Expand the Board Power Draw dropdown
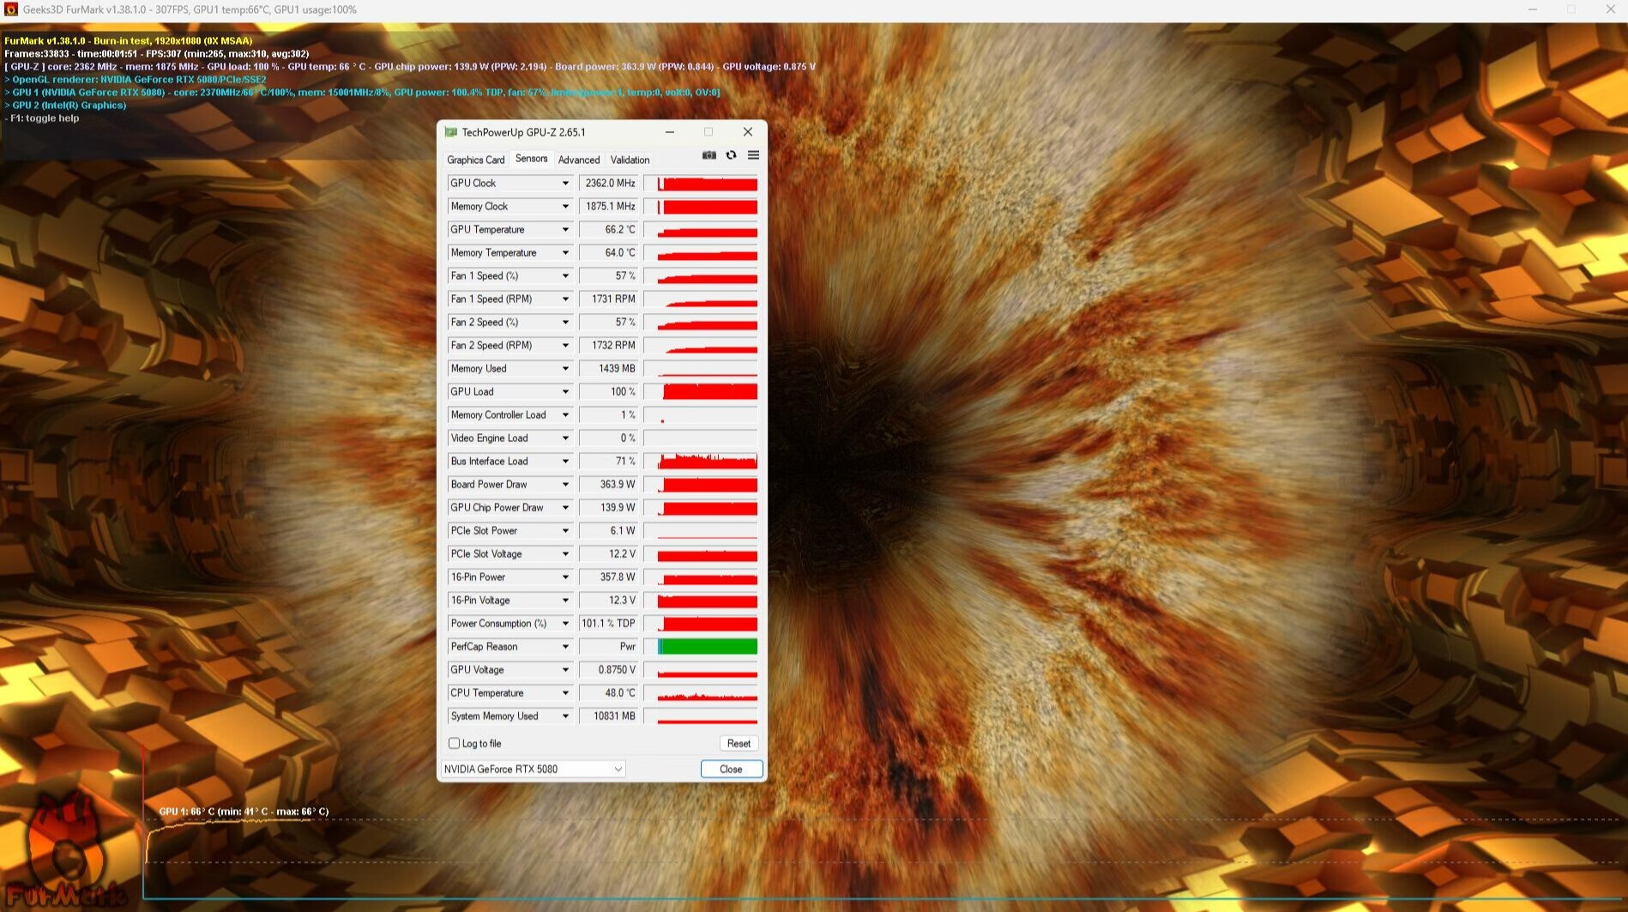This screenshot has height=912, width=1628. 565,484
